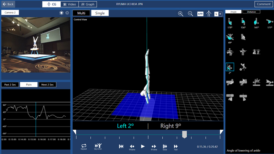
Task: Open the Camera 2 selector
Action: [10, 12]
